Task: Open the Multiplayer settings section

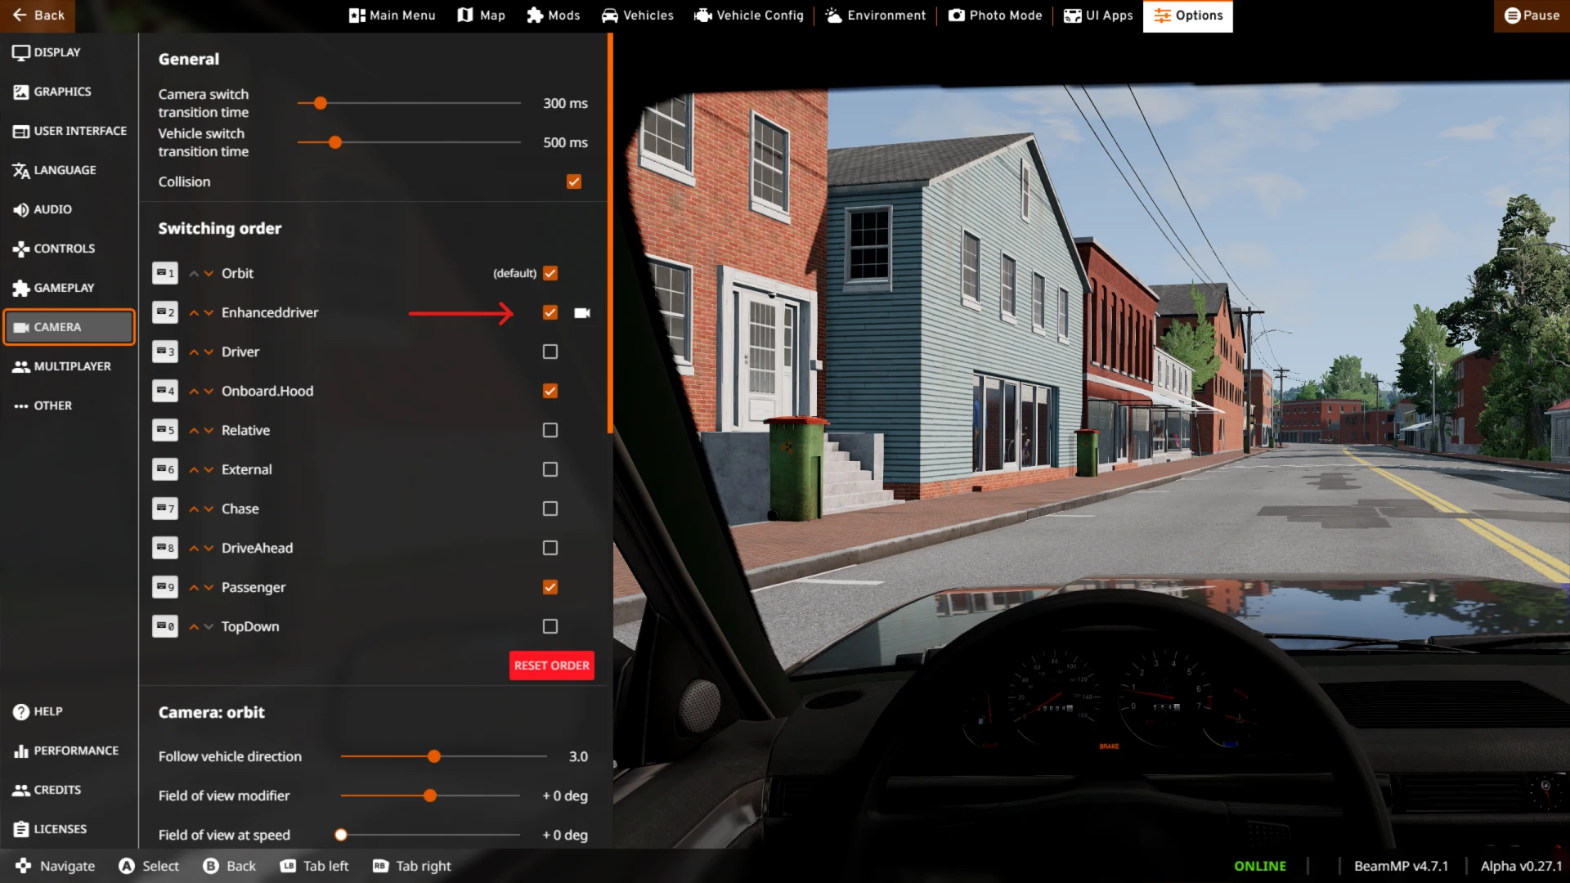Action: coord(70,365)
